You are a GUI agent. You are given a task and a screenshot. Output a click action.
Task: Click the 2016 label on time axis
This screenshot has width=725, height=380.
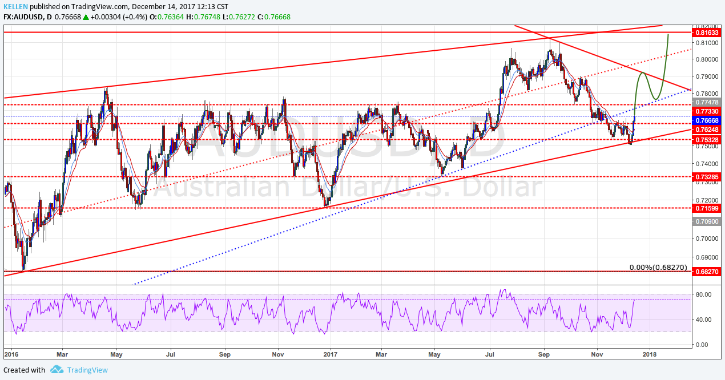11,354
